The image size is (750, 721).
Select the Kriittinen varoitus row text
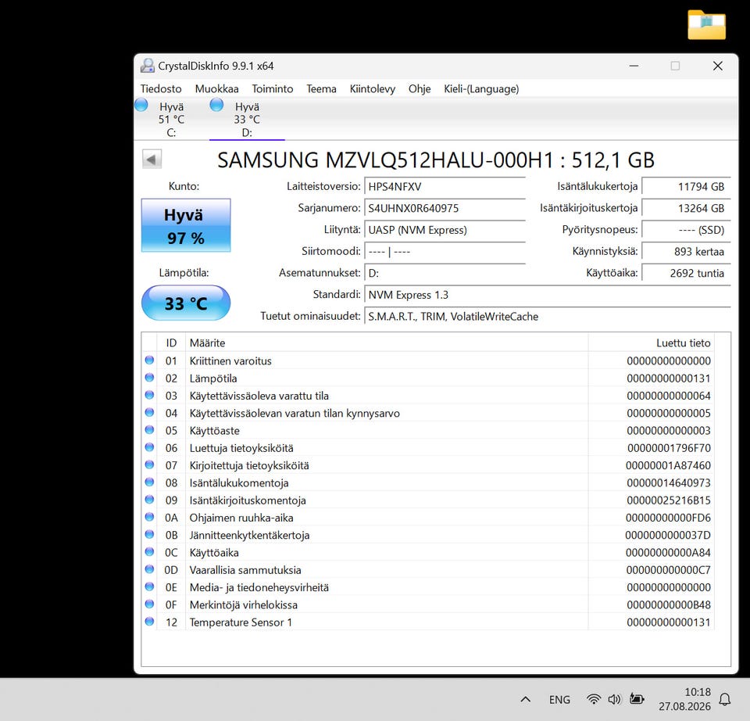coord(230,361)
